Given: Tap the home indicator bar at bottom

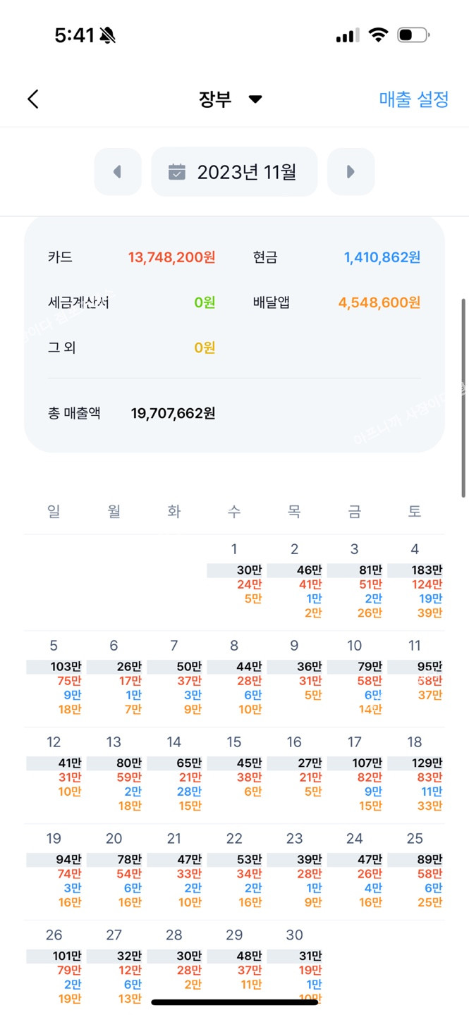Looking at the screenshot, I should (234, 1002).
